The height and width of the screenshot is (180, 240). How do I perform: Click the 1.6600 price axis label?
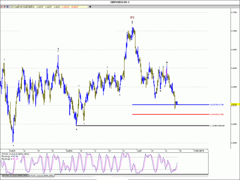pyautogui.click(x=234, y=68)
